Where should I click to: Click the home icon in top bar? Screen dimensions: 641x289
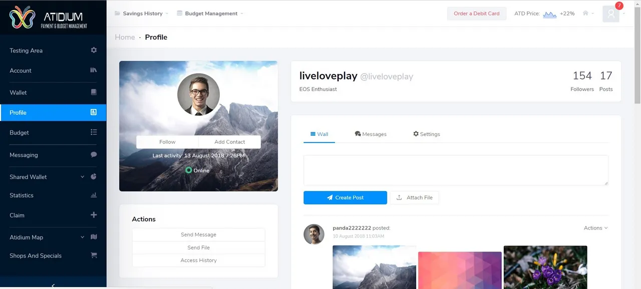tap(585, 13)
